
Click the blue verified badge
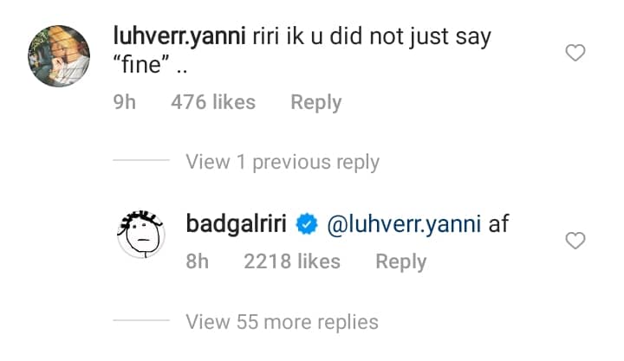coord(306,225)
